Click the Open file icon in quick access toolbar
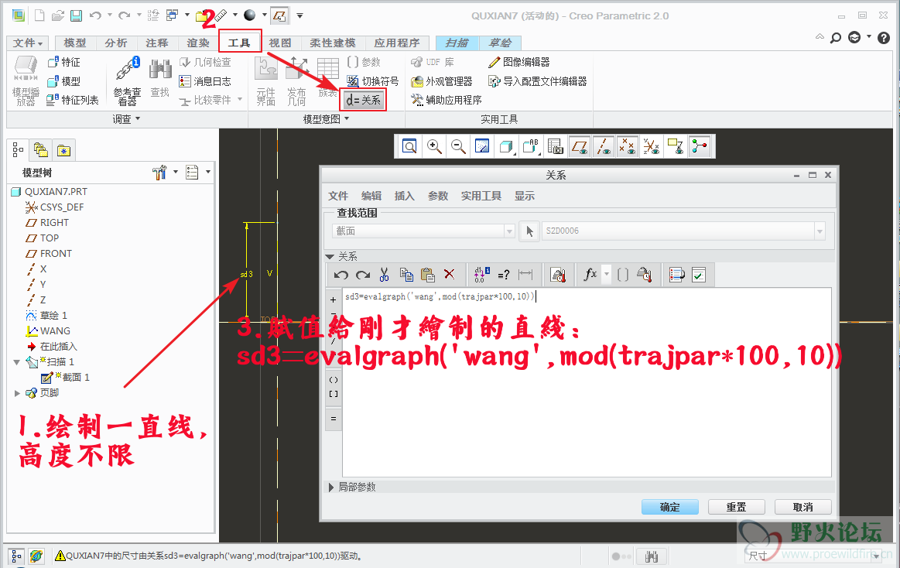This screenshot has width=900, height=568. [x=57, y=15]
